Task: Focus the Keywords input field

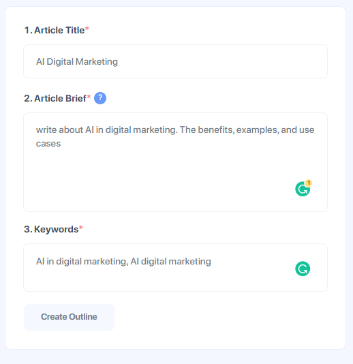Action: (x=175, y=267)
